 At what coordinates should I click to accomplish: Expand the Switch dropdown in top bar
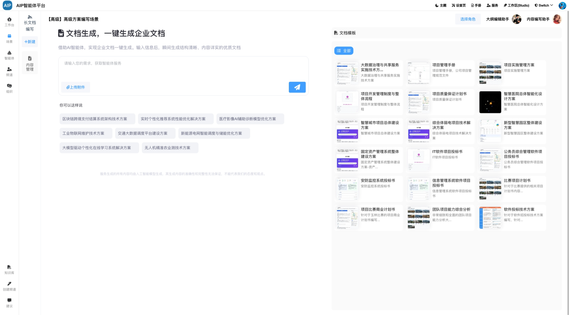(x=544, y=5)
